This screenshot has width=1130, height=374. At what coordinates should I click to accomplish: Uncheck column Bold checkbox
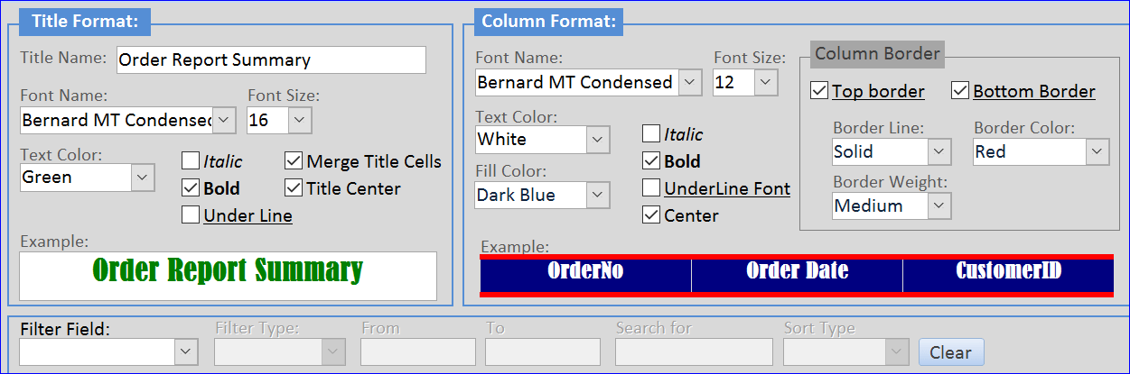coord(651,161)
